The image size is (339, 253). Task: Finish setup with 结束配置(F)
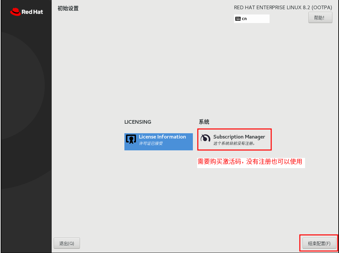[318, 243]
